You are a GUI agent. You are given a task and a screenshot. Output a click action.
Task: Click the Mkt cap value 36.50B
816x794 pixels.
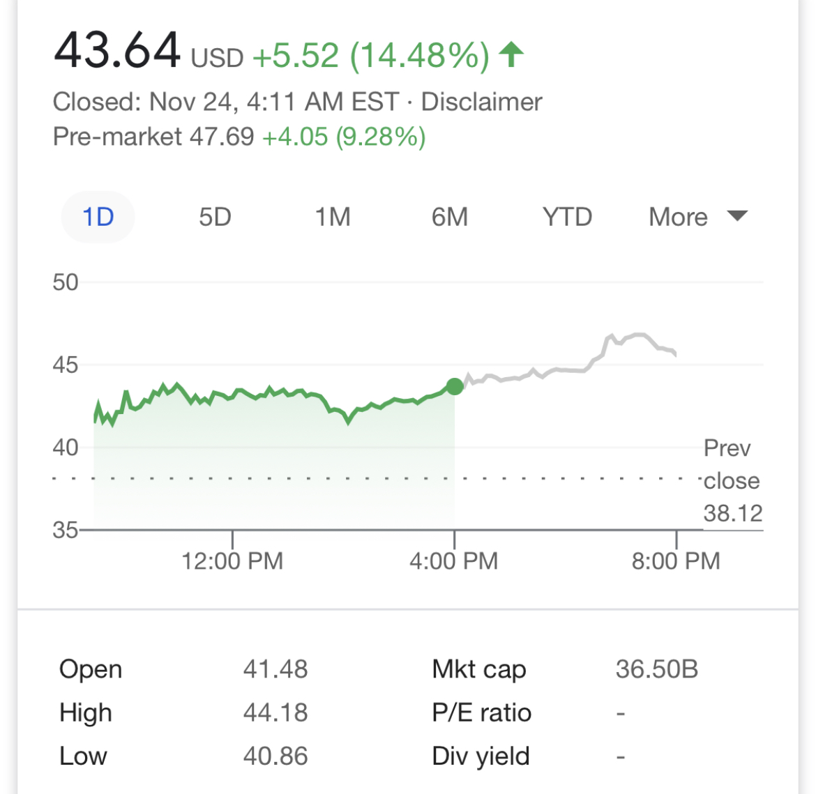(656, 669)
